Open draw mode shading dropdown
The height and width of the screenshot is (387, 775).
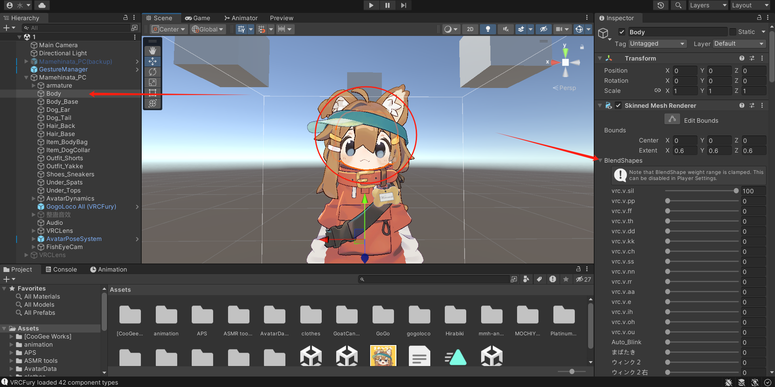(451, 29)
